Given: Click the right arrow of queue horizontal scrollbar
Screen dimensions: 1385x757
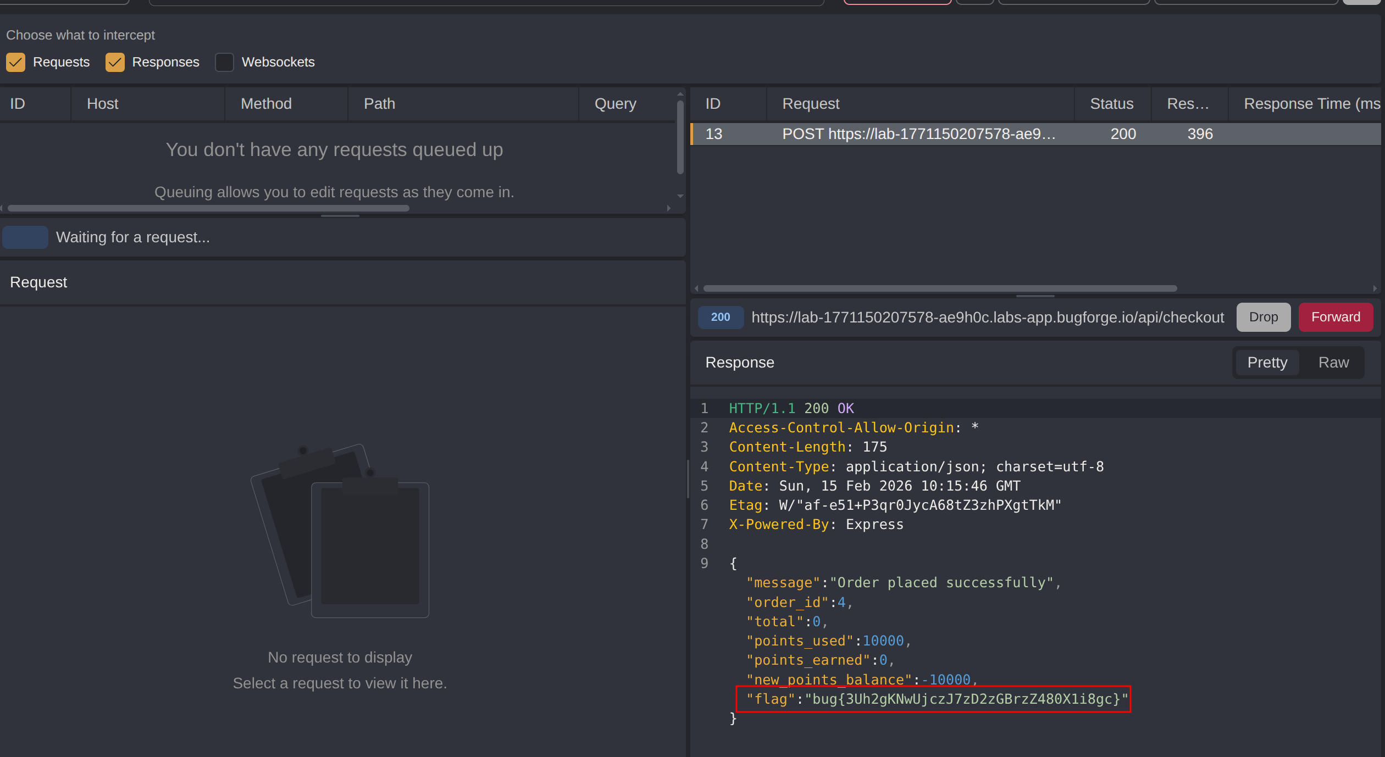Looking at the screenshot, I should [x=669, y=208].
